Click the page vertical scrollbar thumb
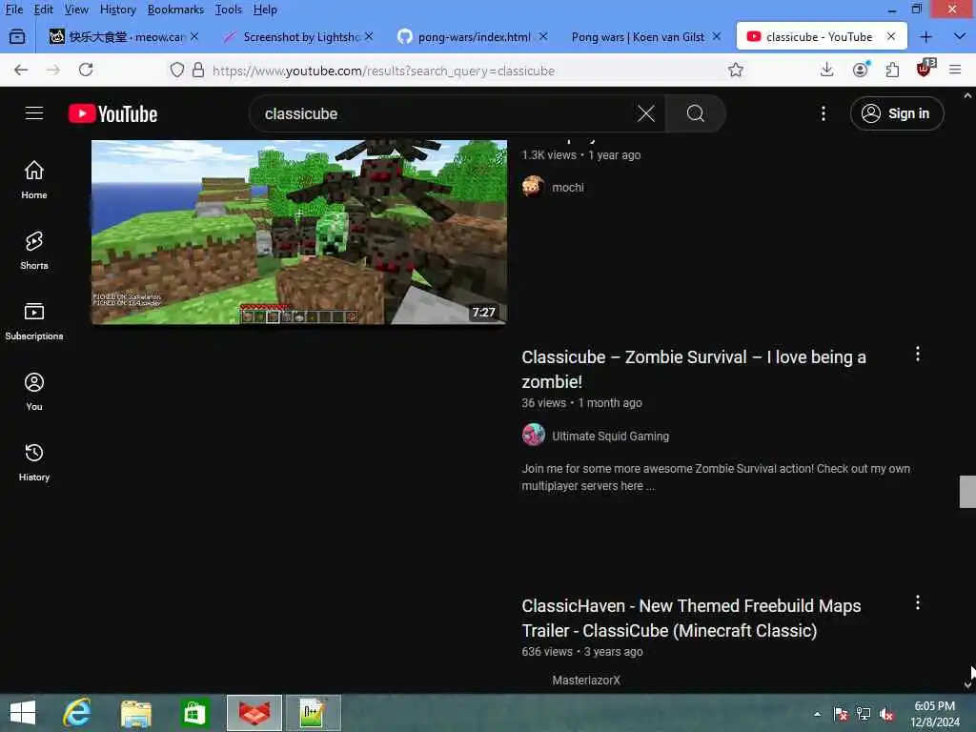 [x=967, y=492]
